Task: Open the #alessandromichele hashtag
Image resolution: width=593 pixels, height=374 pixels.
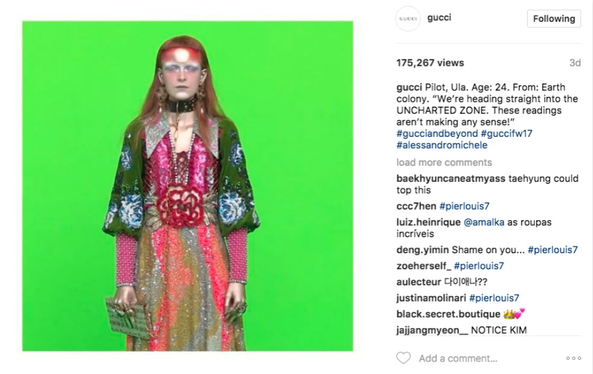Action: point(442,145)
